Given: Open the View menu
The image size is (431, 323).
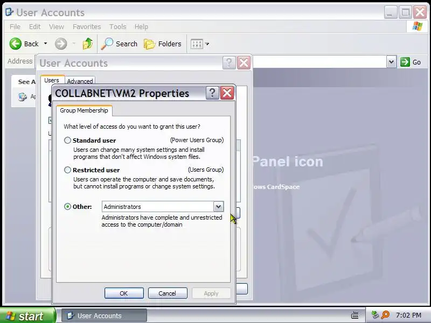Looking at the screenshot, I should (57, 26).
